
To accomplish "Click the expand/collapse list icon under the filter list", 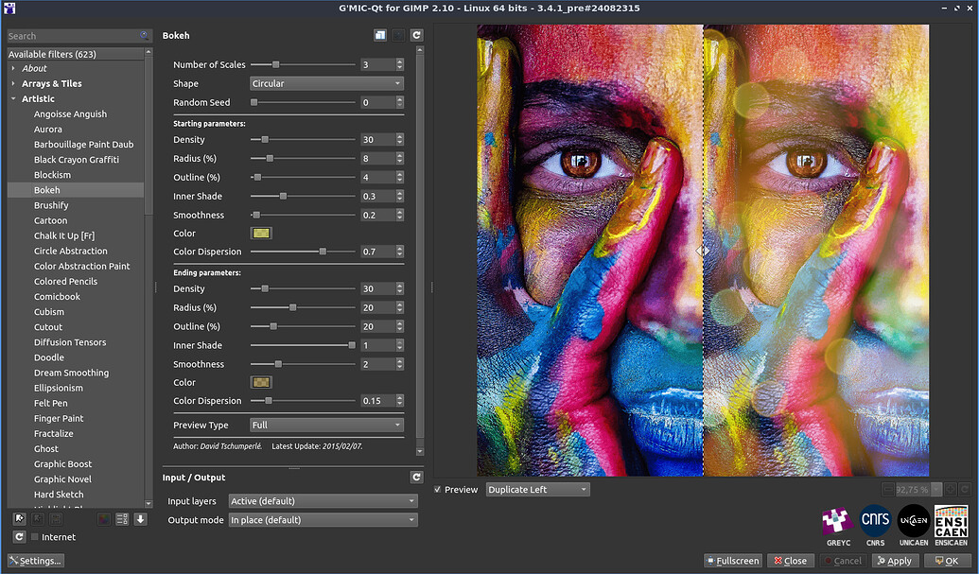I will coord(121,518).
